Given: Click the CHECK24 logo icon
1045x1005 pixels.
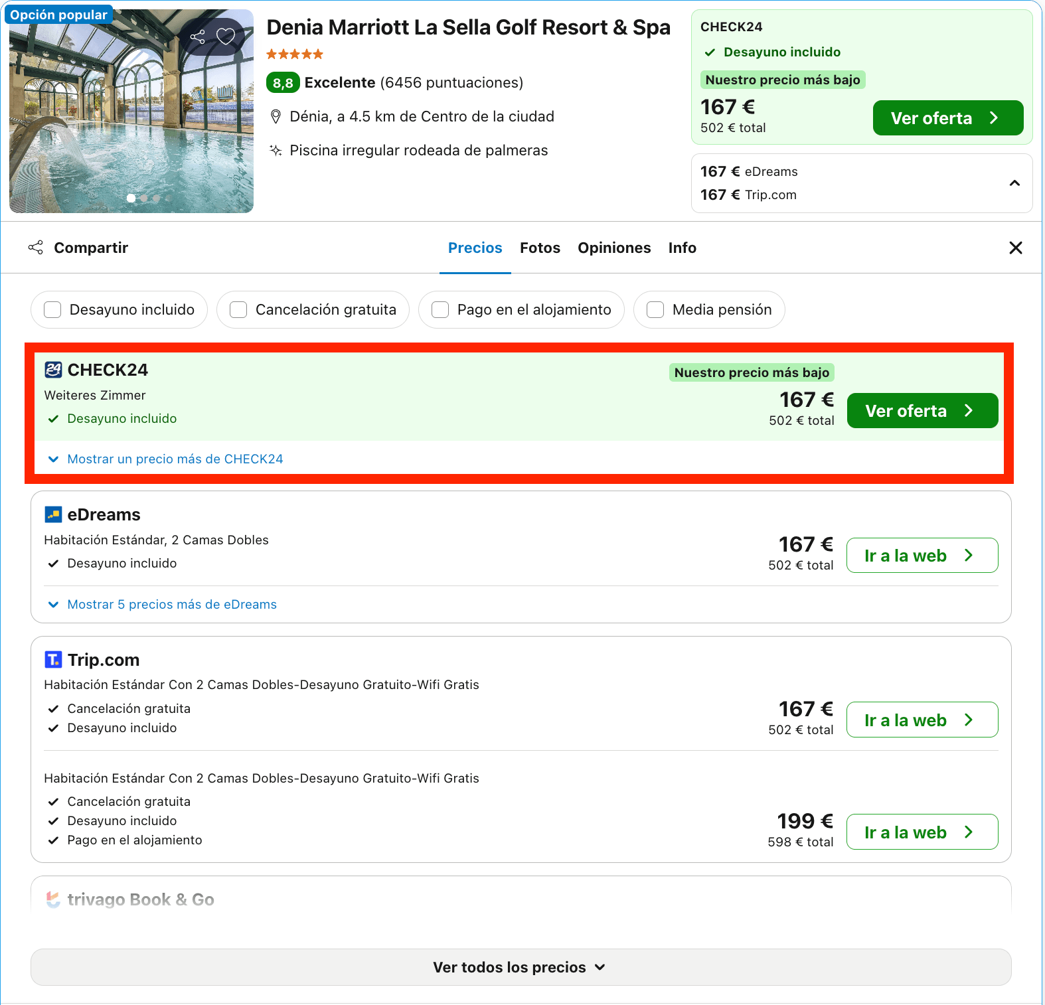Looking at the screenshot, I should pos(53,370).
